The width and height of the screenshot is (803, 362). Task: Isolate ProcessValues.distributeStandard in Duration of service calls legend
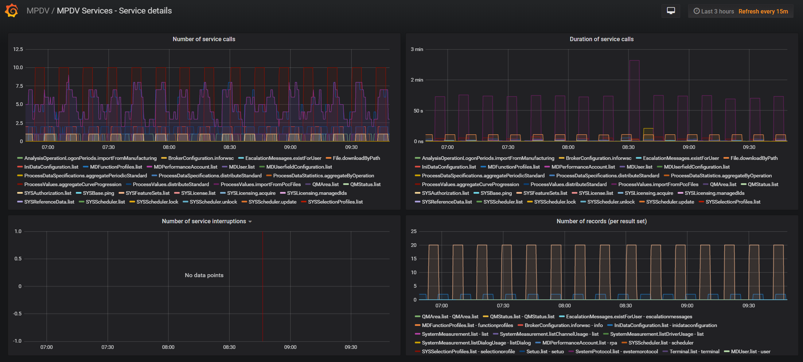[569, 184]
